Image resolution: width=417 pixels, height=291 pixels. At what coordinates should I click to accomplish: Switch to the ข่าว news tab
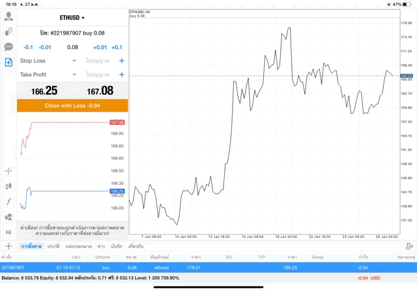(101, 246)
